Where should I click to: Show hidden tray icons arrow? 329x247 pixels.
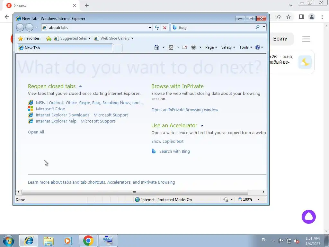pos(273,241)
